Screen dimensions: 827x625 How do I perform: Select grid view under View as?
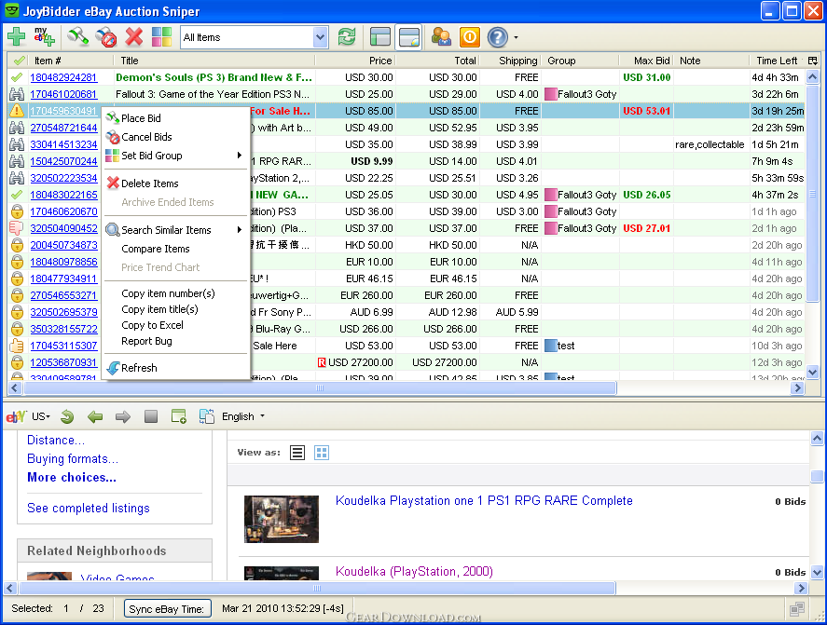322,452
